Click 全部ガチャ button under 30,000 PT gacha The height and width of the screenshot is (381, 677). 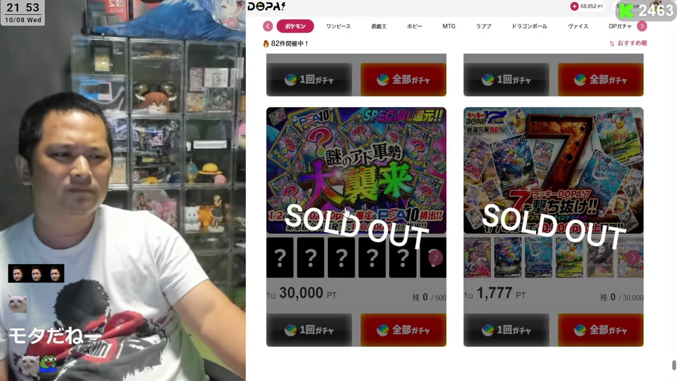pos(404,330)
